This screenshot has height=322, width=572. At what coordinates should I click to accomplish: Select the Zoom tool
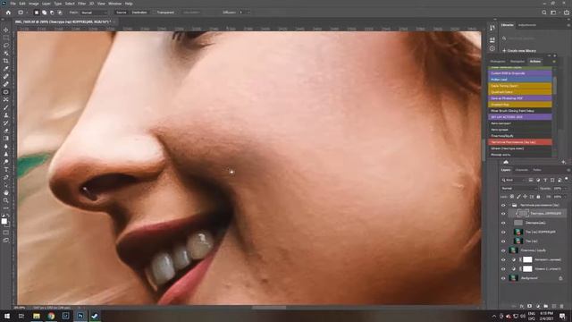[x=6, y=200]
